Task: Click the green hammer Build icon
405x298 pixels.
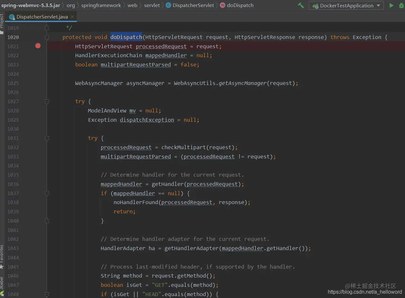Action: point(301,5)
